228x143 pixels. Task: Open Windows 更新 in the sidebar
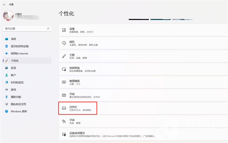pos(27,112)
